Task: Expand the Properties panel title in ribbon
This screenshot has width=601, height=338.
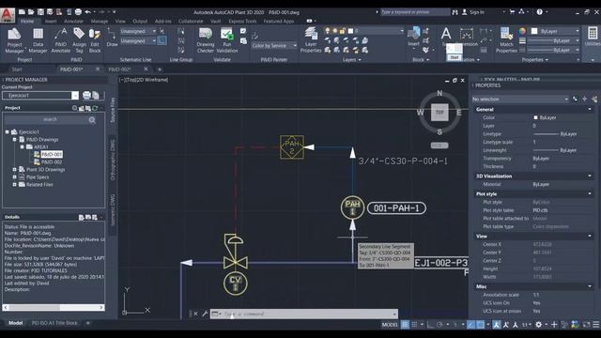Action: [x=535, y=60]
